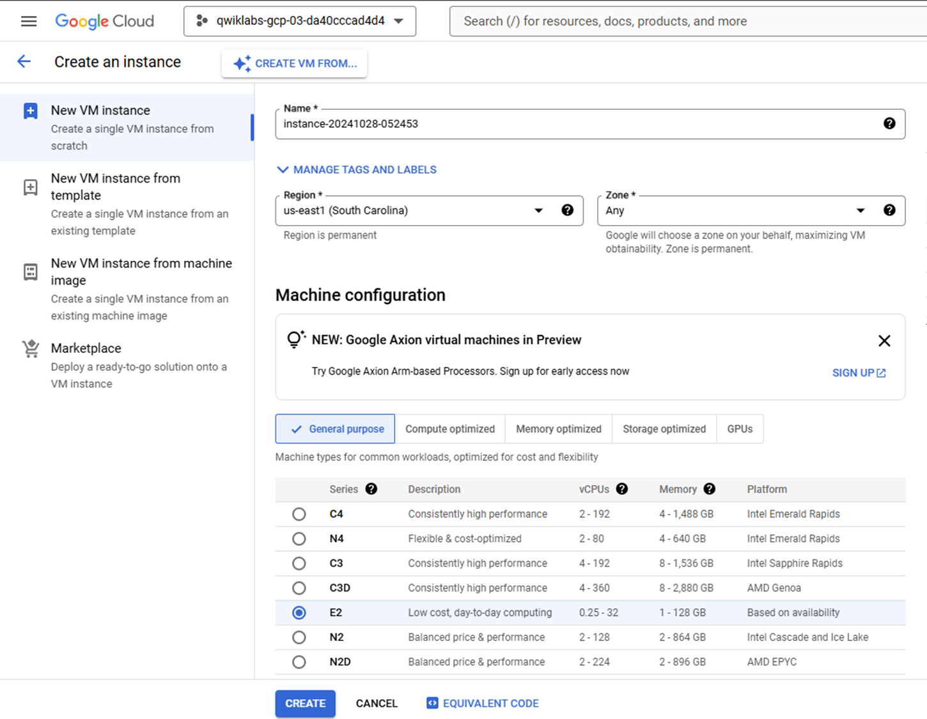Click the vCPUs column help icon
This screenshot has width=927, height=719.
[x=621, y=489]
